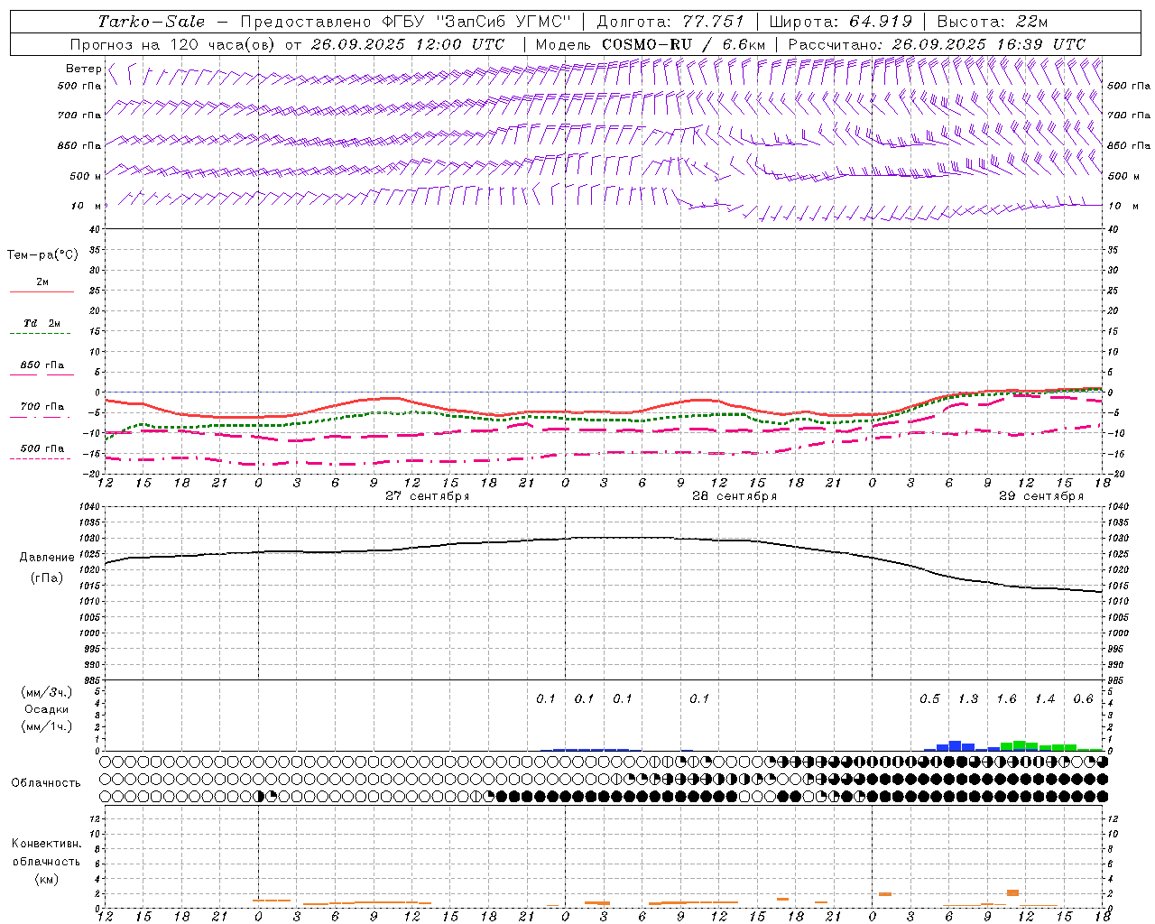Click the tallest green precipitation bar

1019,745
